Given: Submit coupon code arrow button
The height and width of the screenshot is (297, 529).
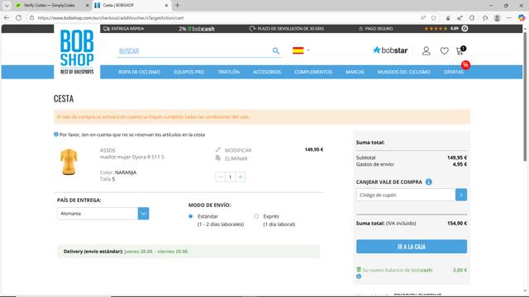Looking at the screenshot, I should click(x=461, y=195).
